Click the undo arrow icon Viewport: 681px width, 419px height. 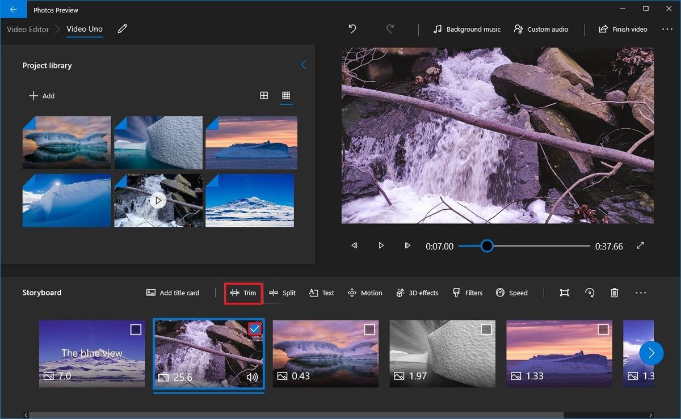pos(352,29)
